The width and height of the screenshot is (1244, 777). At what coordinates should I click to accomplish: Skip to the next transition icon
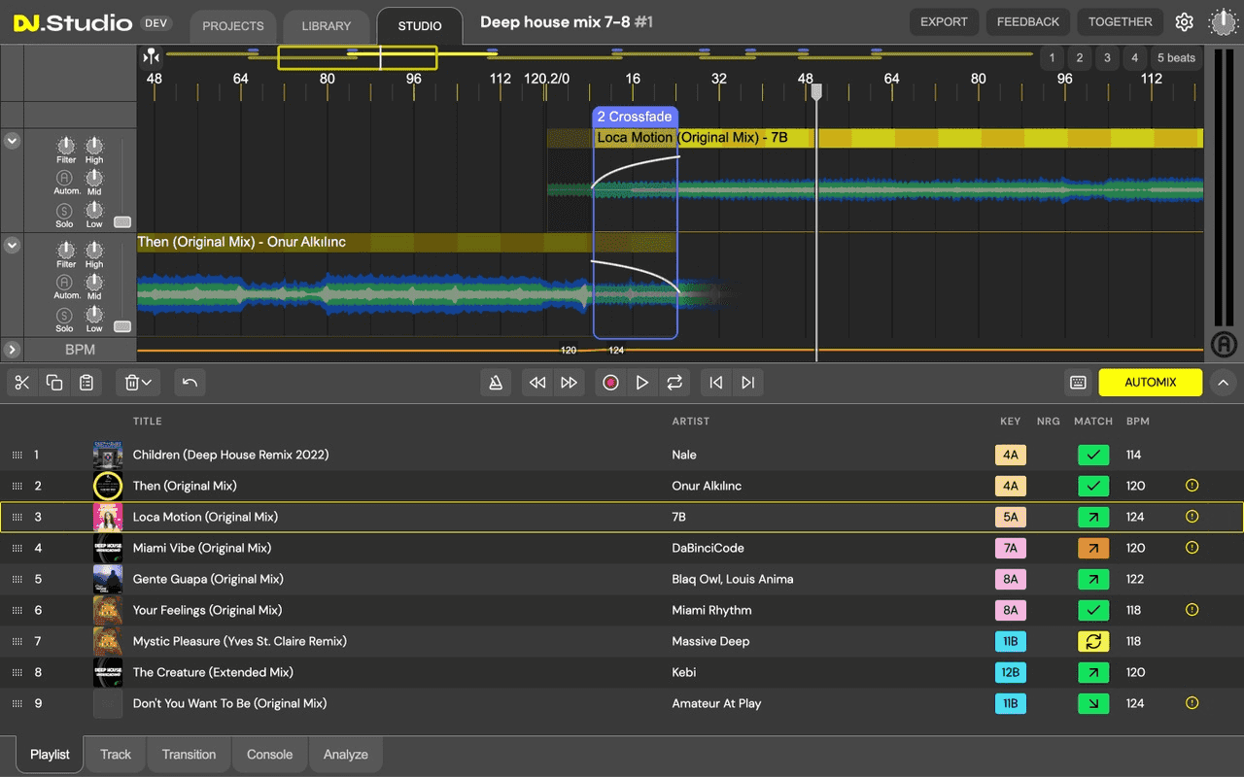coord(747,383)
